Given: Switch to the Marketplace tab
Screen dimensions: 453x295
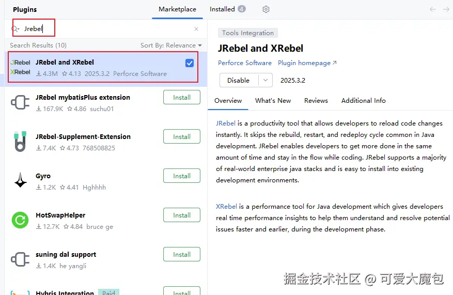Looking at the screenshot, I should coord(177,9).
